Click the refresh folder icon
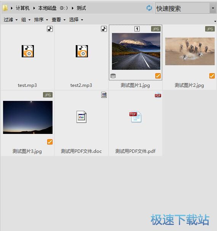This screenshot has width=217, height=231. point(149,8)
